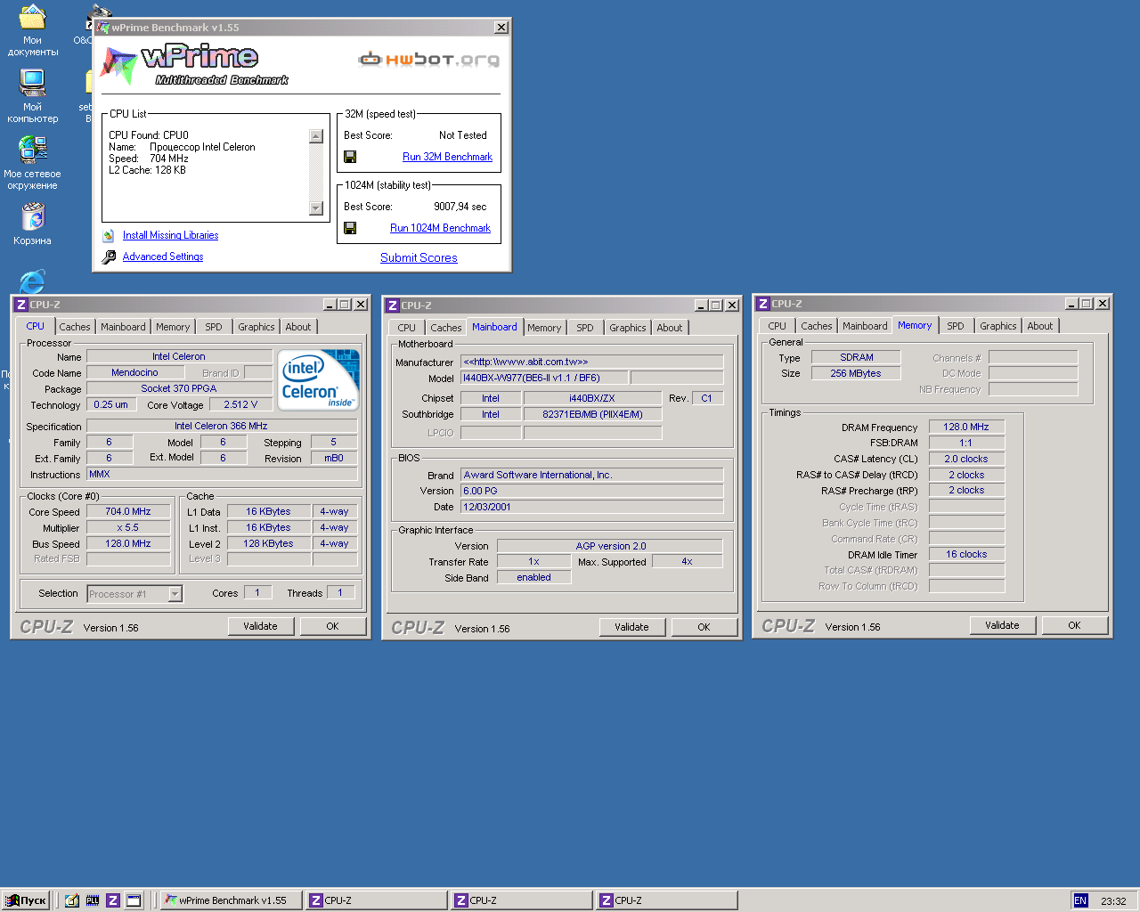
Task: Click the Southbridge 82371EB/MB (PIIX4E/M) field
Action: [x=593, y=414]
